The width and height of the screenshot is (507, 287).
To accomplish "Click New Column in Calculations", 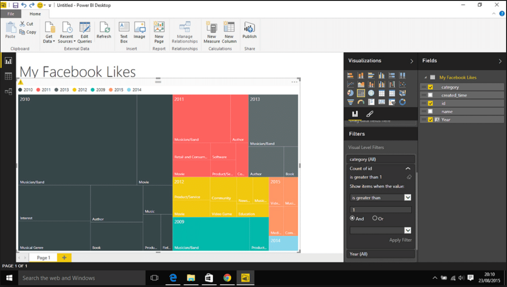I will pyautogui.click(x=229, y=32).
